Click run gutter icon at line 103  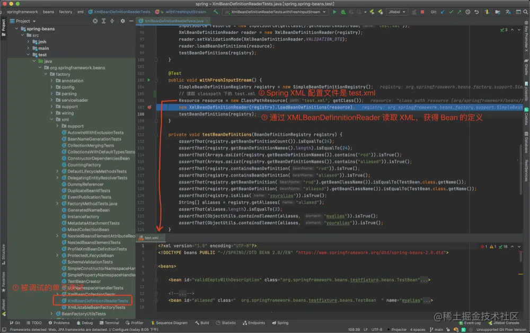pos(148,80)
